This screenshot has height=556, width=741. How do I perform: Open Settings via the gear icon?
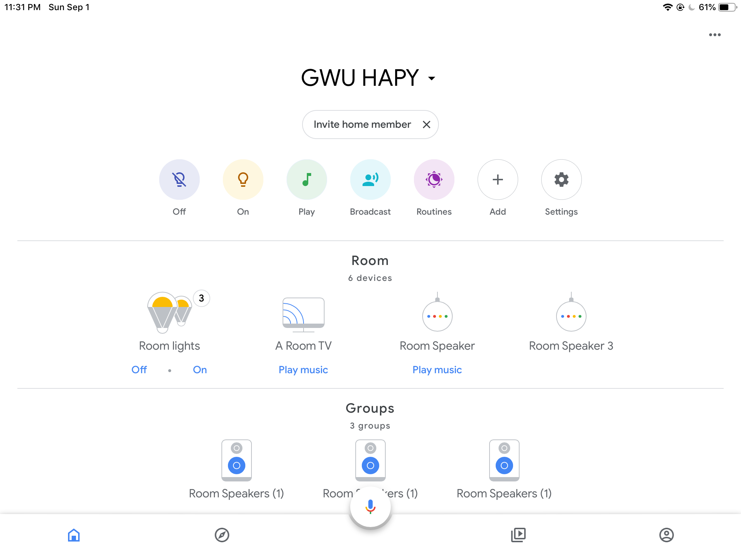pyautogui.click(x=561, y=180)
